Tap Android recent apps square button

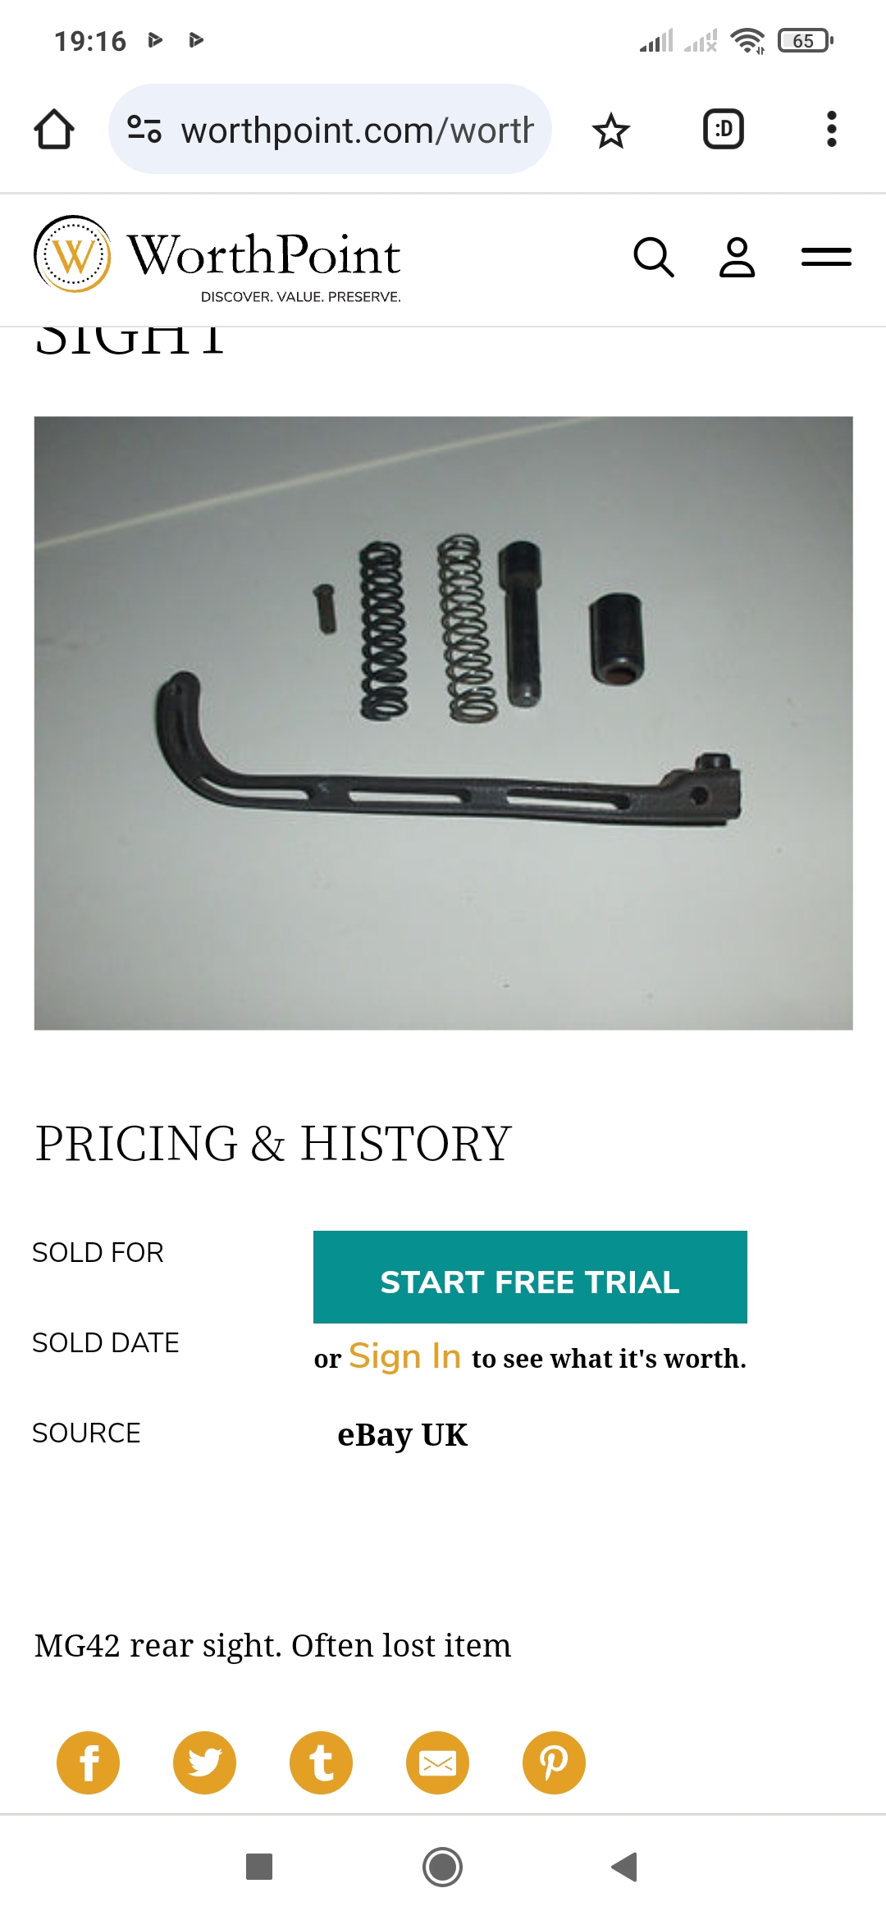[259, 1867]
